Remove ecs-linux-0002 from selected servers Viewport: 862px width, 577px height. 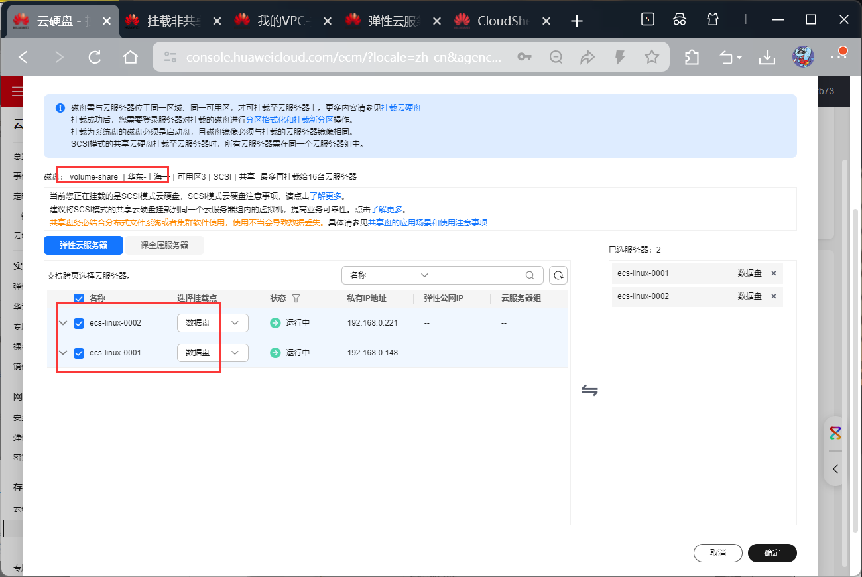tap(773, 296)
